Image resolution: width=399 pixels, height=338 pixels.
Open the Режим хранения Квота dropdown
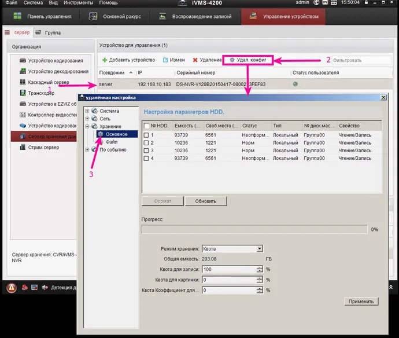[x=259, y=249]
